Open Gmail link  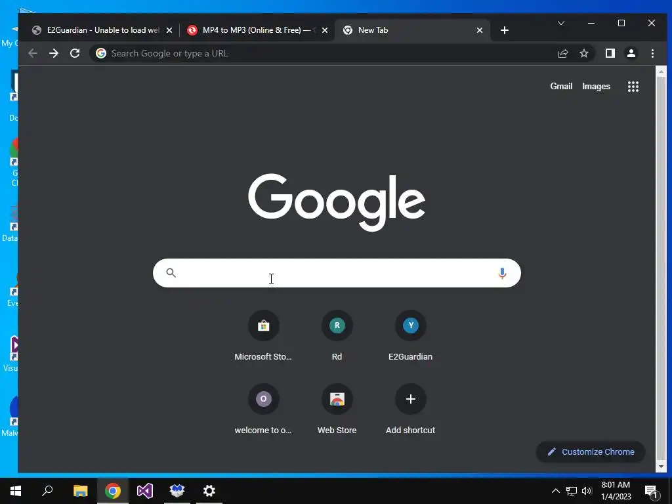561,86
